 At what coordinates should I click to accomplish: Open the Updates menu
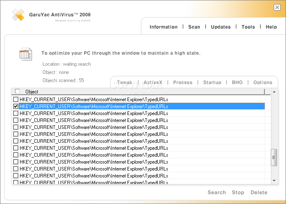click(221, 27)
